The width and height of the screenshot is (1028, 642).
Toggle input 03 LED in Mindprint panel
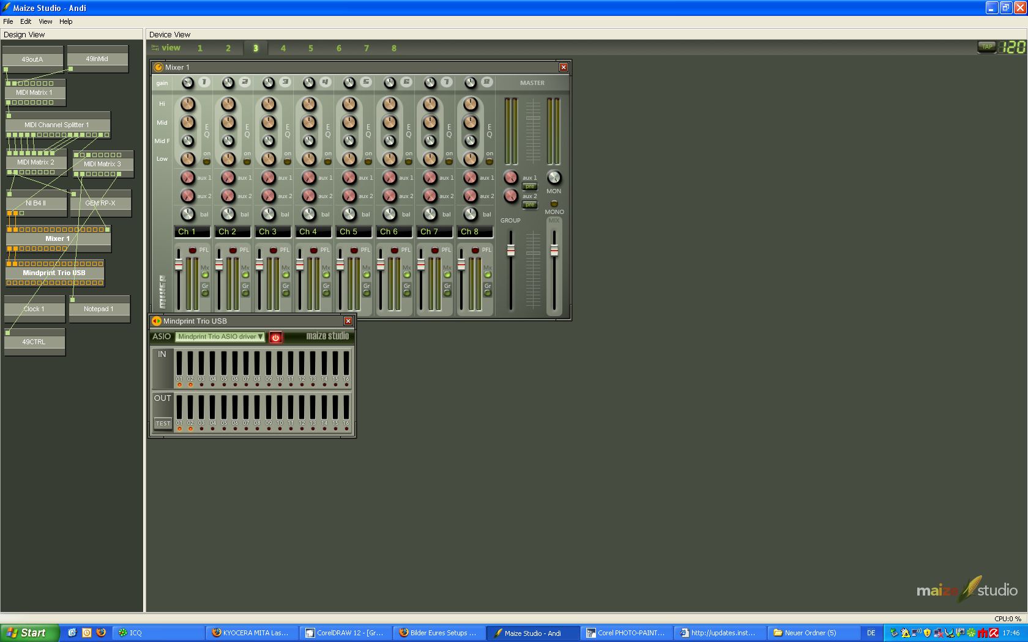201,385
